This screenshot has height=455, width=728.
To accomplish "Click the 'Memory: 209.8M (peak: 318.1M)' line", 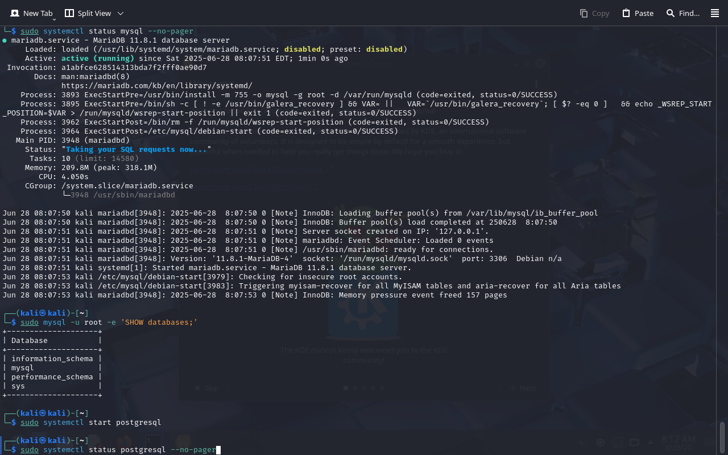I will click(91, 168).
